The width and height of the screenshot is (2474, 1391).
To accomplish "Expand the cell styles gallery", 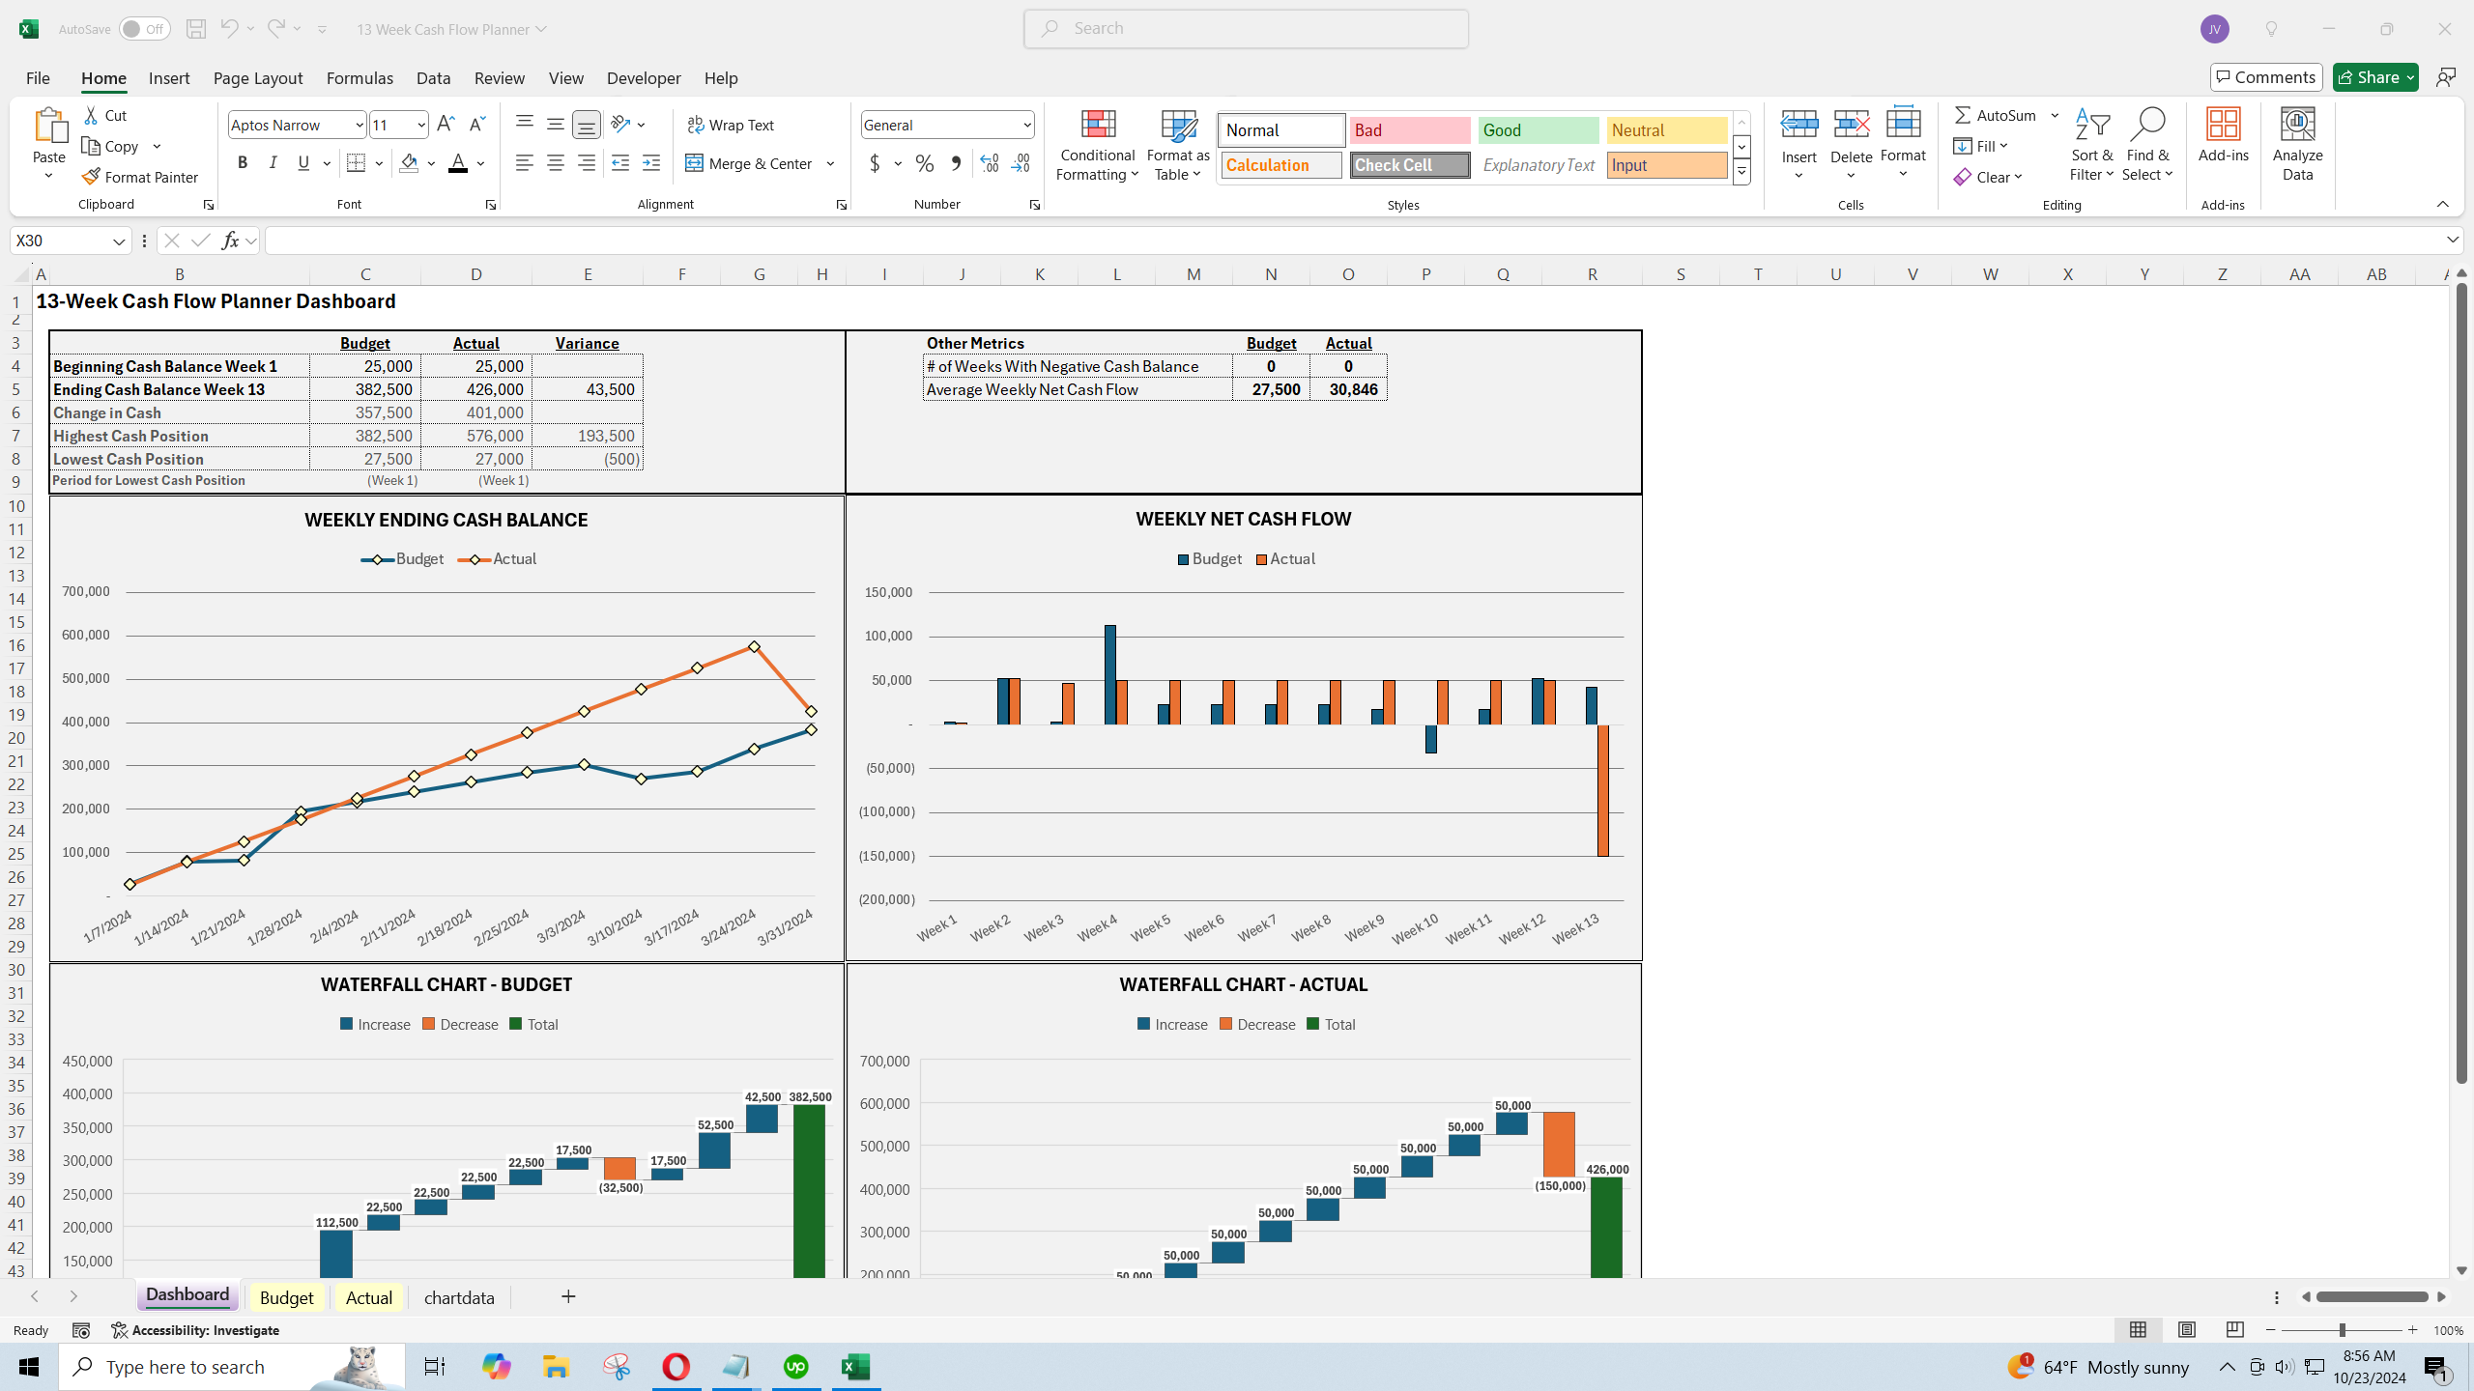I will 1741,172.
